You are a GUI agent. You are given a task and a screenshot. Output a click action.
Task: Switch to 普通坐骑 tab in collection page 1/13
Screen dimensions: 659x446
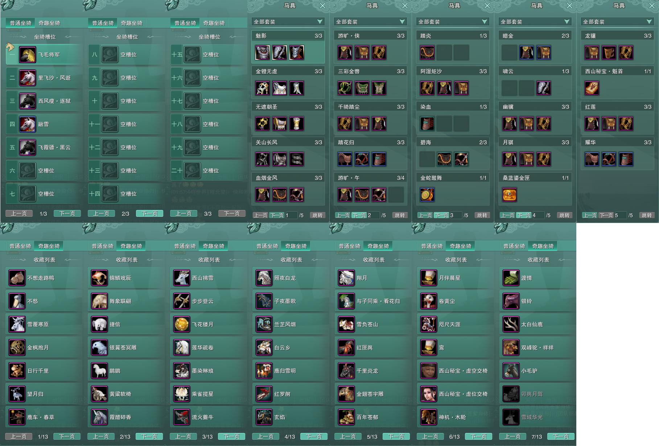[x=20, y=246]
